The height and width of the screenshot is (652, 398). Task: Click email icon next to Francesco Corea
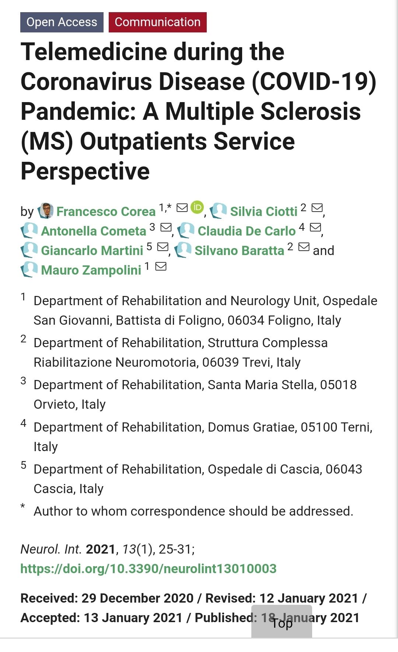[x=182, y=208]
